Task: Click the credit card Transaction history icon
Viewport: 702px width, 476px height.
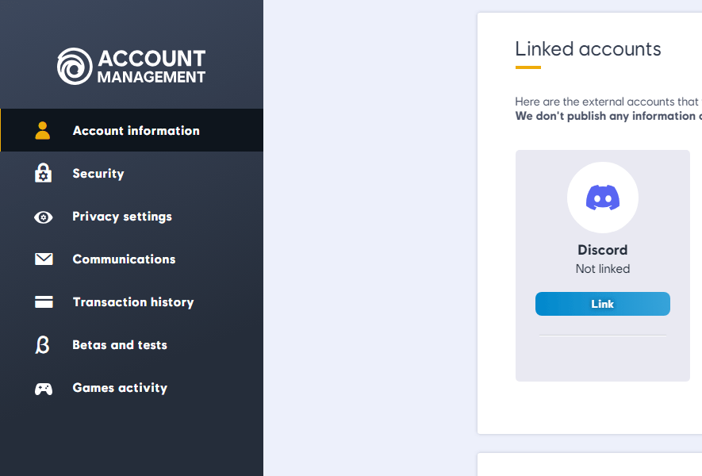Action: 44,302
